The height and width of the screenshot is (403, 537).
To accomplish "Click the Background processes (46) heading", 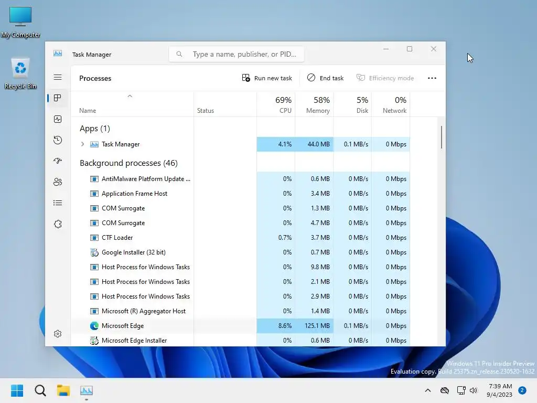I will pos(128,163).
